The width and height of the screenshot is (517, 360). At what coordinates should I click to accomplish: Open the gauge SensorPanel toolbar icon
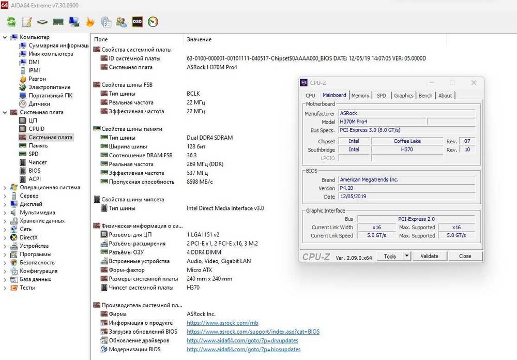[153, 22]
